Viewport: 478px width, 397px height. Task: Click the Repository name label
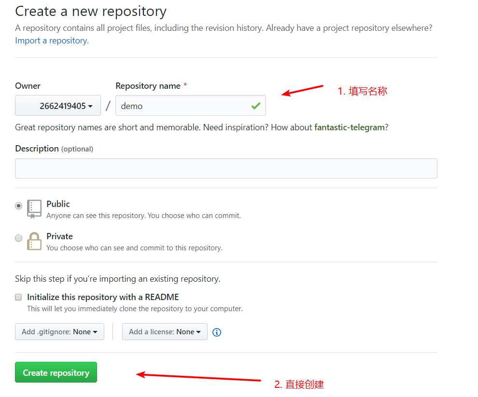(x=148, y=86)
